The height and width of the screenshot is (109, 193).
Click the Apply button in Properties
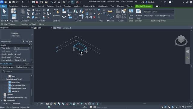[x=27, y=64]
